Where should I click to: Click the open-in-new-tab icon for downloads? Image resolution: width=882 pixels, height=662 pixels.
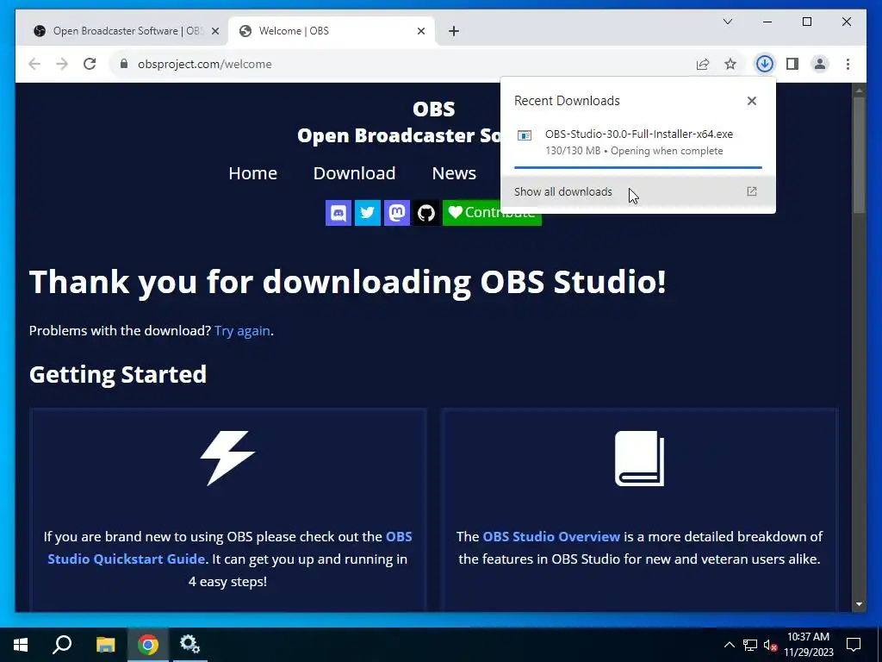pyautogui.click(x=751, y=191)
